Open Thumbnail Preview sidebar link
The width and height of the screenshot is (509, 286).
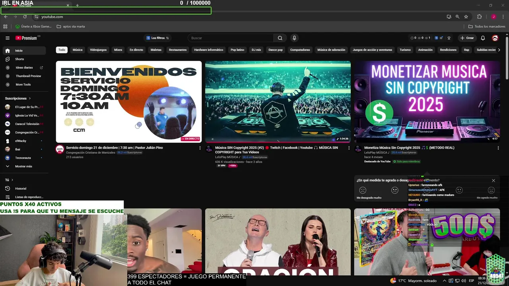(24, 76)
